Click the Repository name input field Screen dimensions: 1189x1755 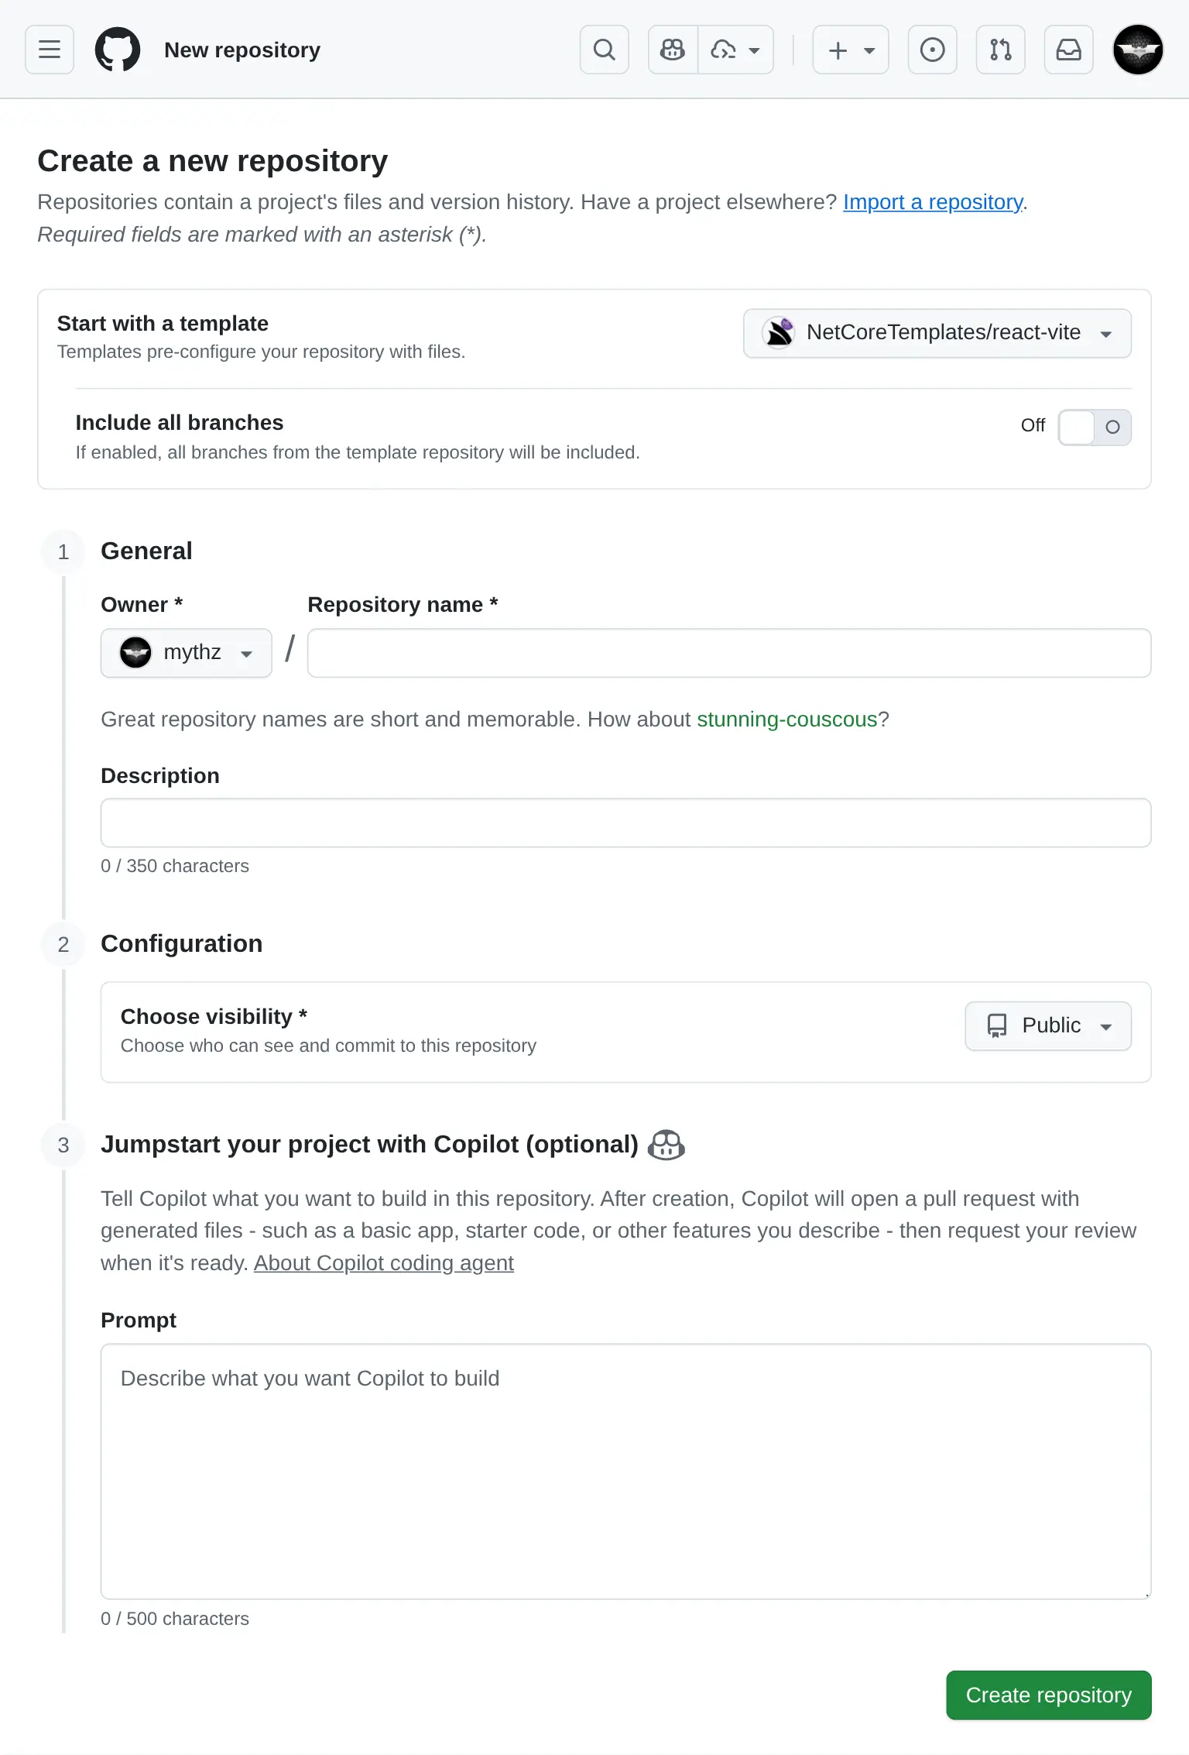[727, 653]
